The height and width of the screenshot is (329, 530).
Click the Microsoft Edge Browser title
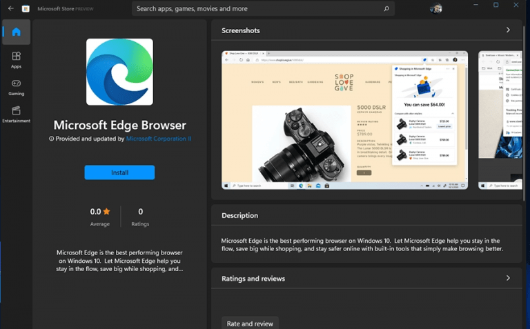point(119,125)
